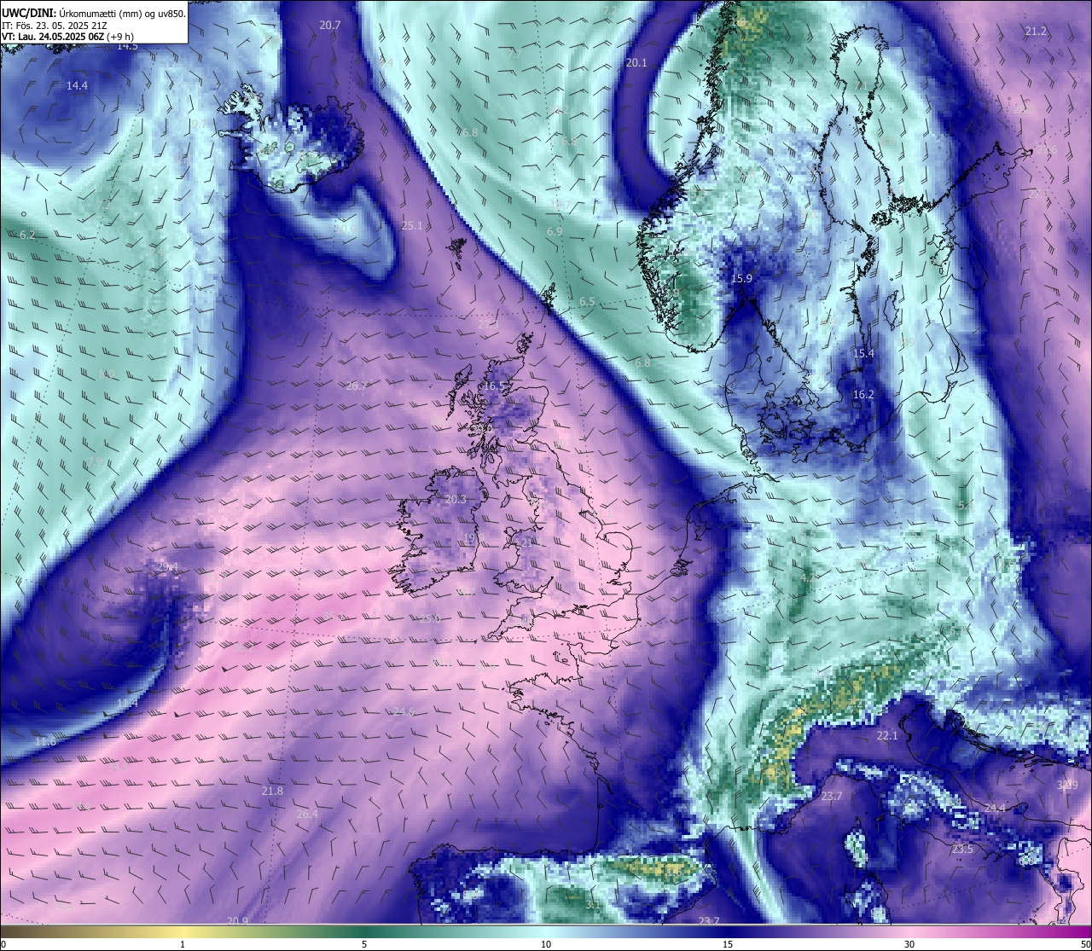Click the 16.5 value label over Scotland
This screenshot has width=1092, height=951.
pyautogui.click(x=493, y=386)
